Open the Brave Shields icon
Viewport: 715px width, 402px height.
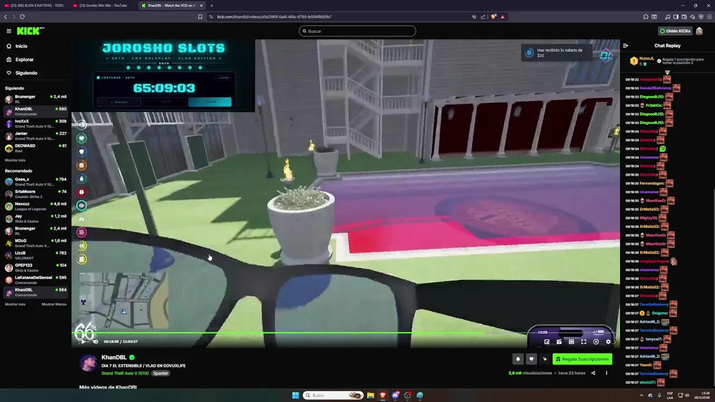pyautogui.click(x=494, y=17)
